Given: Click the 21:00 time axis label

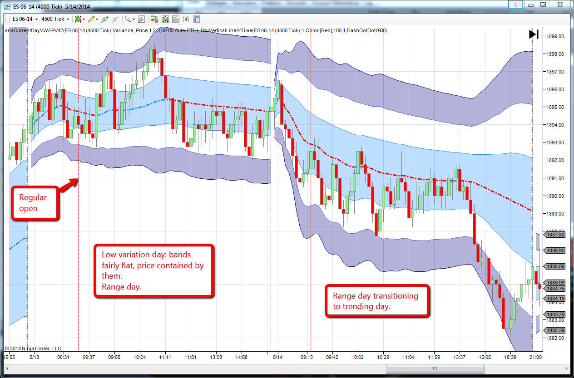Looking at the screenshot, I should tap(536, 358).
